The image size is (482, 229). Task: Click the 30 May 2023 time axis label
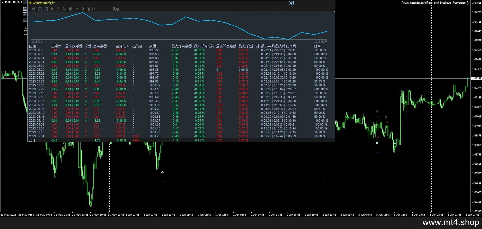[8, 215]
